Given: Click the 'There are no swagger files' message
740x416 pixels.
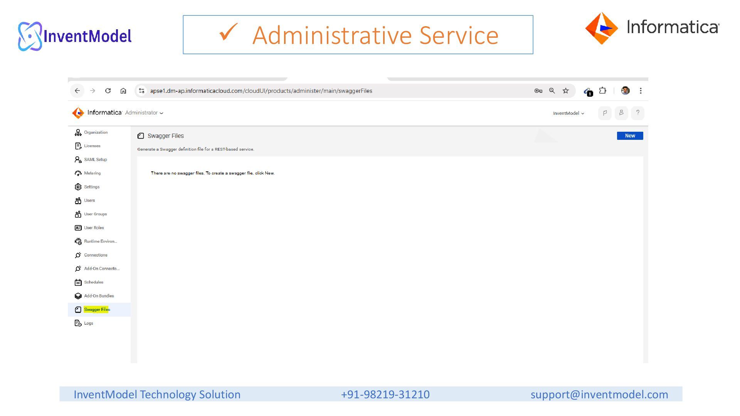Looking at the screenshot, I should point(213,173).
